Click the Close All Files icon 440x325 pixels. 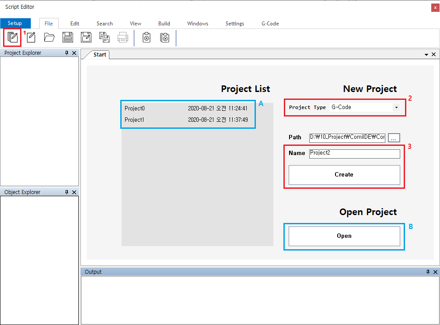point(164,38)
